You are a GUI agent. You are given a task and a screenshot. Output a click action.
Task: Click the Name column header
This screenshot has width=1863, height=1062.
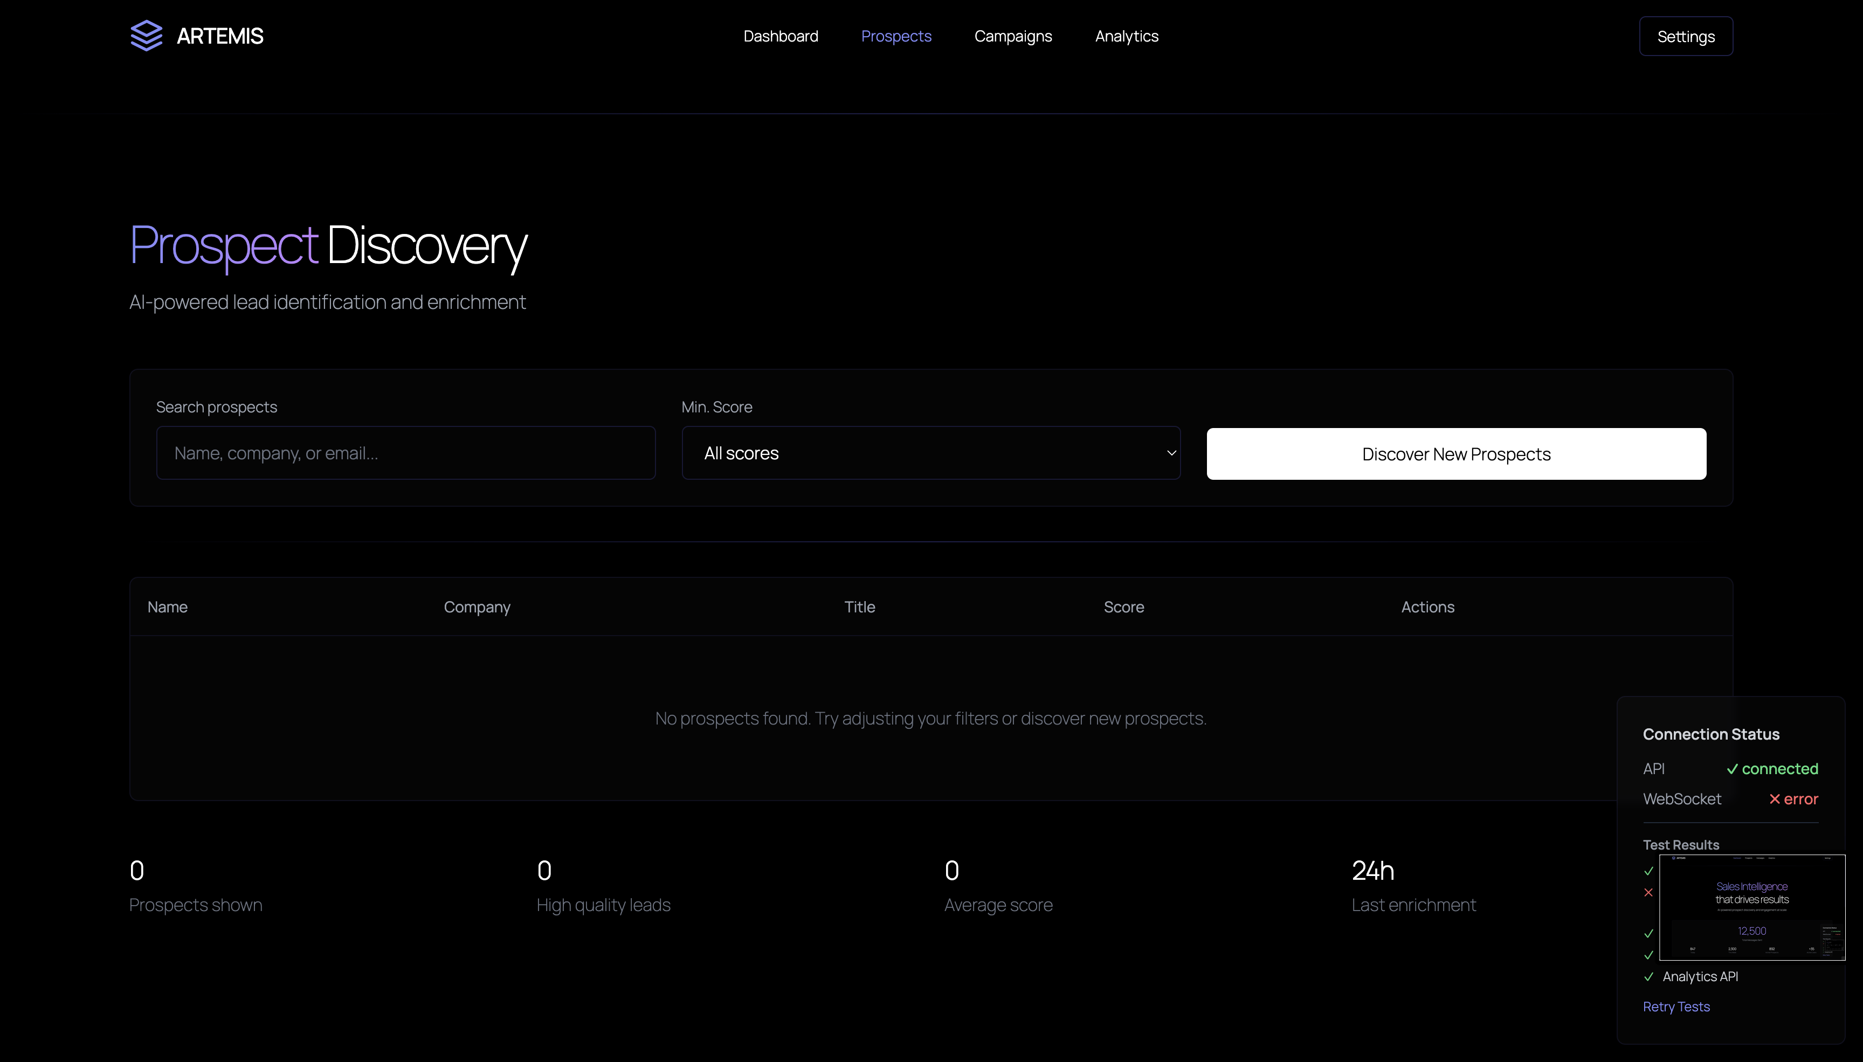(167, 607)
